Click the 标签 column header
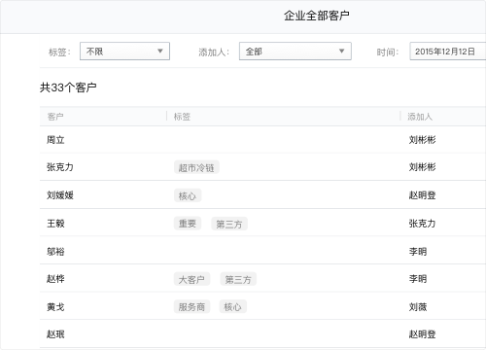The width and height of the screenshot is (486, 350). coord(182,117)
